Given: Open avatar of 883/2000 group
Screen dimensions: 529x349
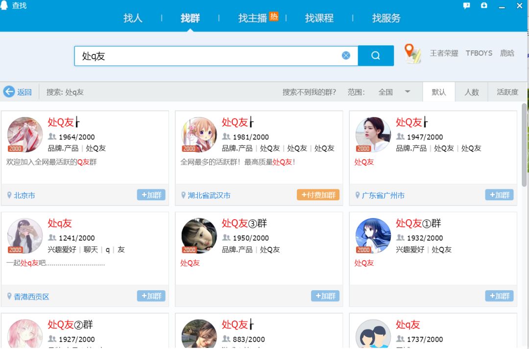Looking at the screenshot, I should pyautogui.click(x=199, y=334).
